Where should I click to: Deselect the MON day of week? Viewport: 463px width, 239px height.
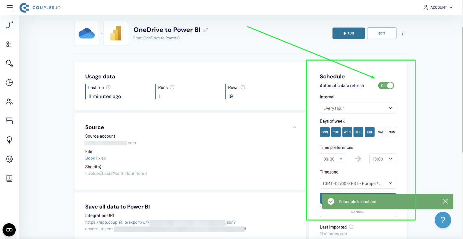pos(325,132)
